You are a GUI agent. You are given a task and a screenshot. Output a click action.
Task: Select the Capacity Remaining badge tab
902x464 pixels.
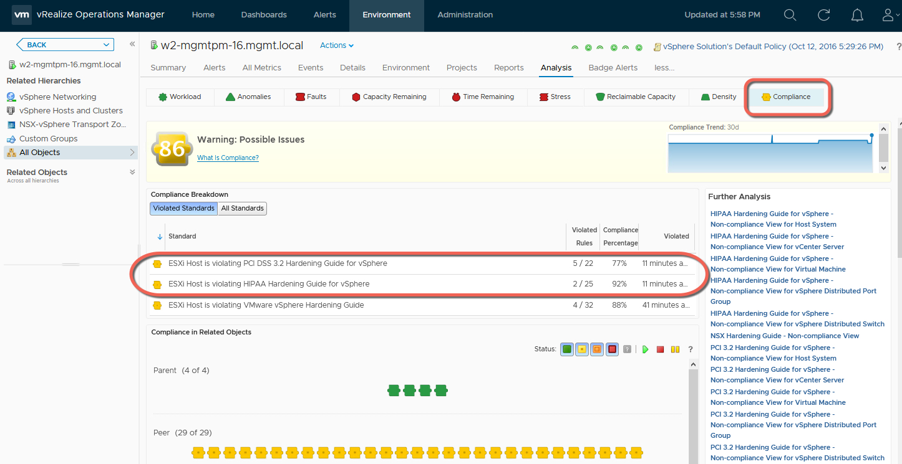389,97
